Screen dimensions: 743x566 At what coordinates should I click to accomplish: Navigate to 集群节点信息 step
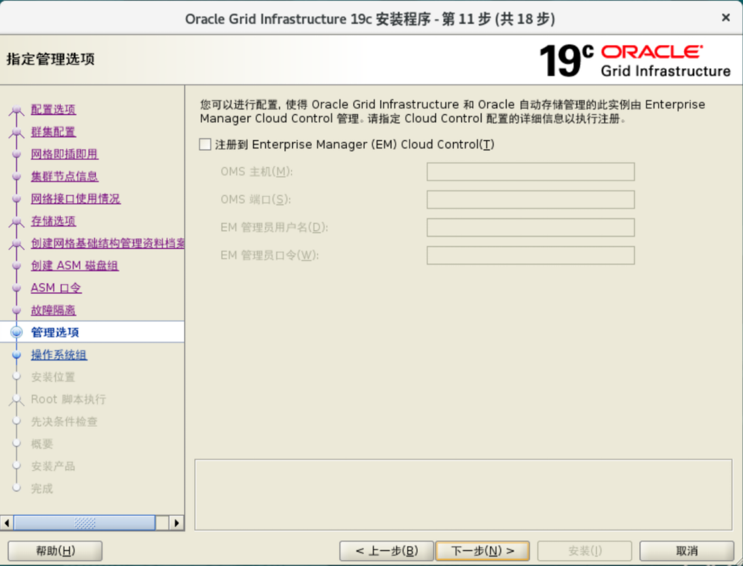click(64, 176)
